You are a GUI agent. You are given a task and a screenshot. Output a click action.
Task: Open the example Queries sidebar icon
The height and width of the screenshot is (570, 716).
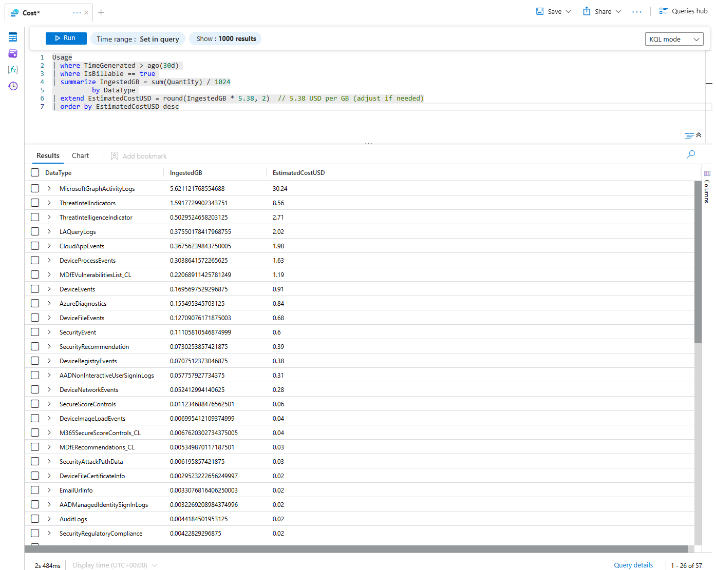[13, 53]
